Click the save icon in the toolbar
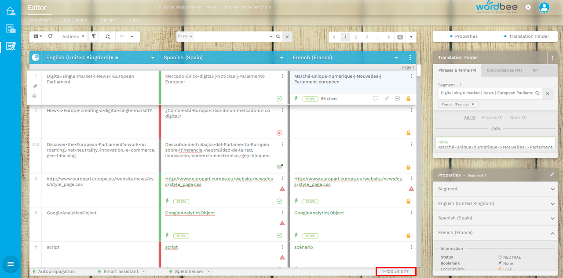The width and height of the screenshot is (563, 278). click(x=36, y=36)
